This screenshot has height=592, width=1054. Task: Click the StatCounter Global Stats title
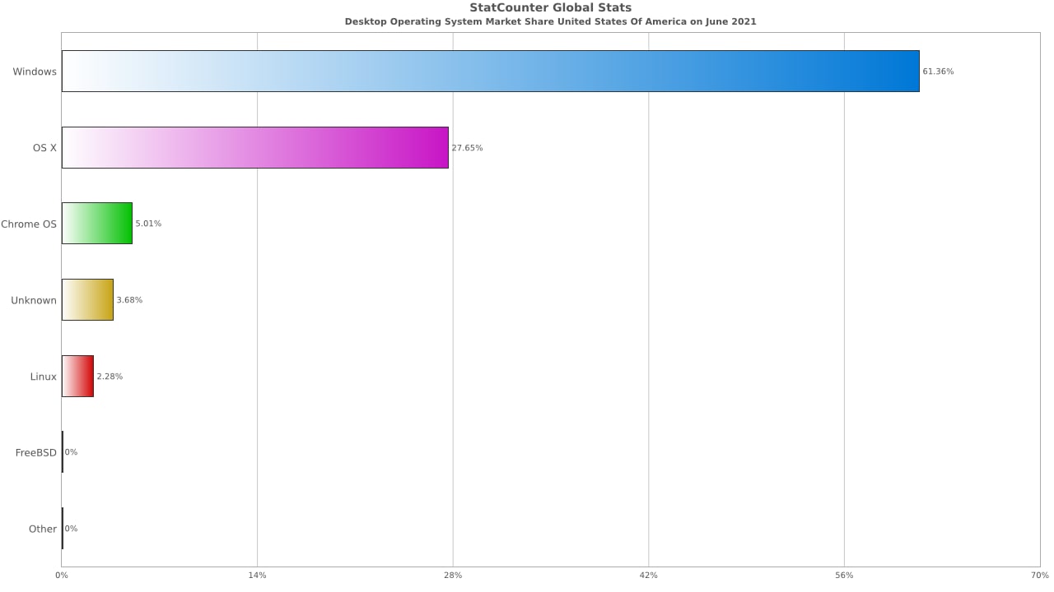pyautogui.click(x=551, y=8)
